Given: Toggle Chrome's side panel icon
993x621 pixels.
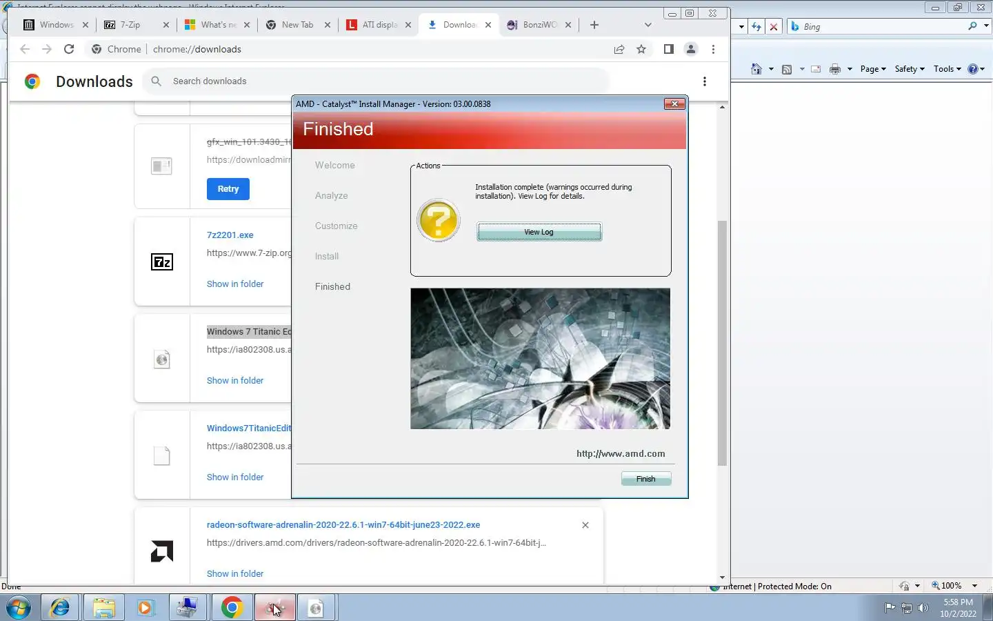Looking at the screenshot, I should (x=668, y=49).
